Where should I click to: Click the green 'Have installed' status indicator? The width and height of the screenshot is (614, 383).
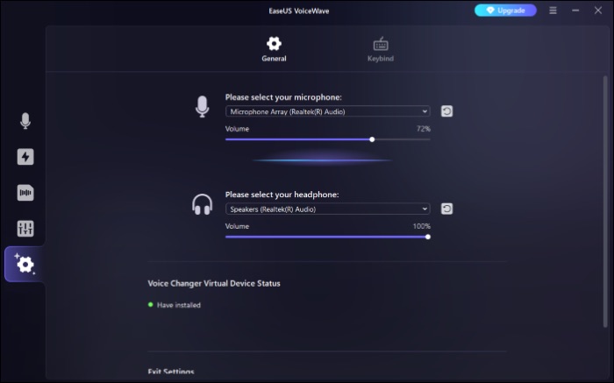[151, 305]
